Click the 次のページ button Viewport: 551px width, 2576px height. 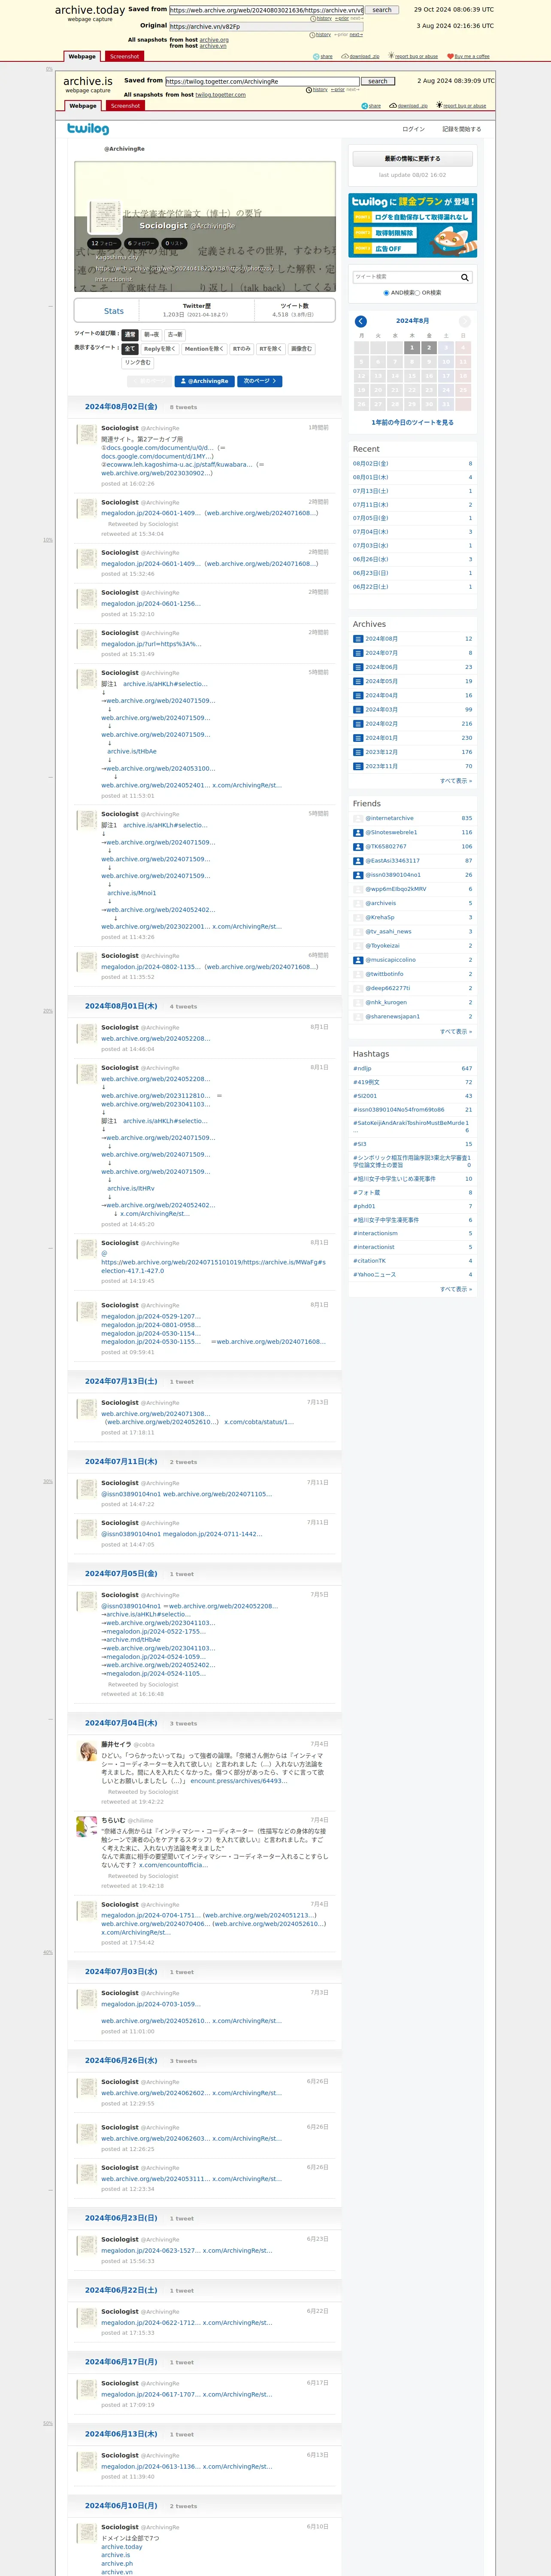(260, 381)
